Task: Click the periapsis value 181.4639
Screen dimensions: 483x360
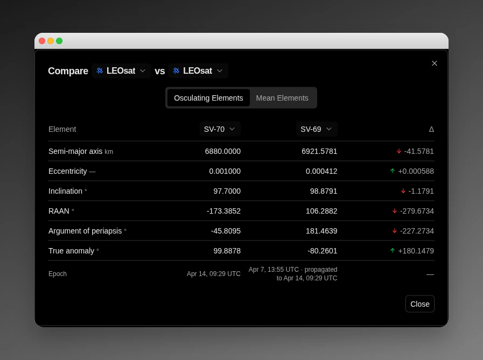Action: point(321,231)
